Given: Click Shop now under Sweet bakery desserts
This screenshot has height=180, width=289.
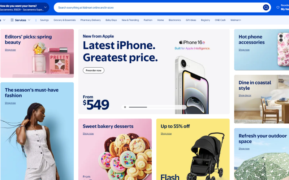Looking at the screenshot, I should [x=88, y=134].
